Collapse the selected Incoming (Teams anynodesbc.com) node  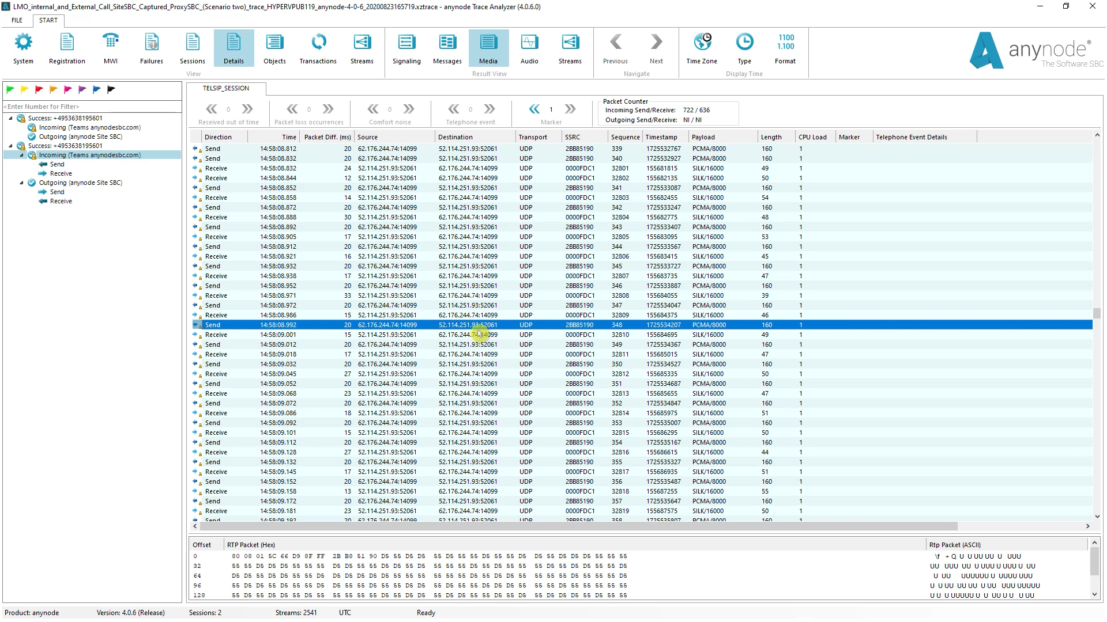(21, 155)
